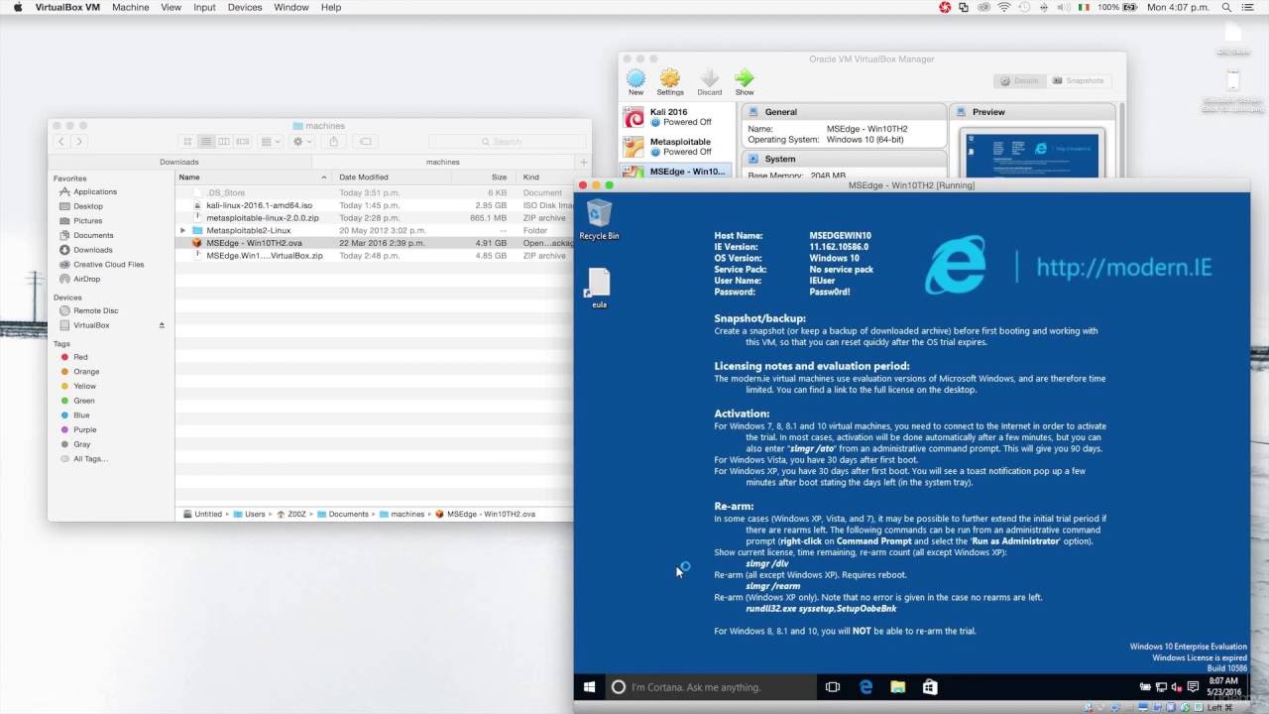Select kali-linux-2016.1-amd64.iso file in Finder
1269x714 pixels.
click(x=375, y=205)
